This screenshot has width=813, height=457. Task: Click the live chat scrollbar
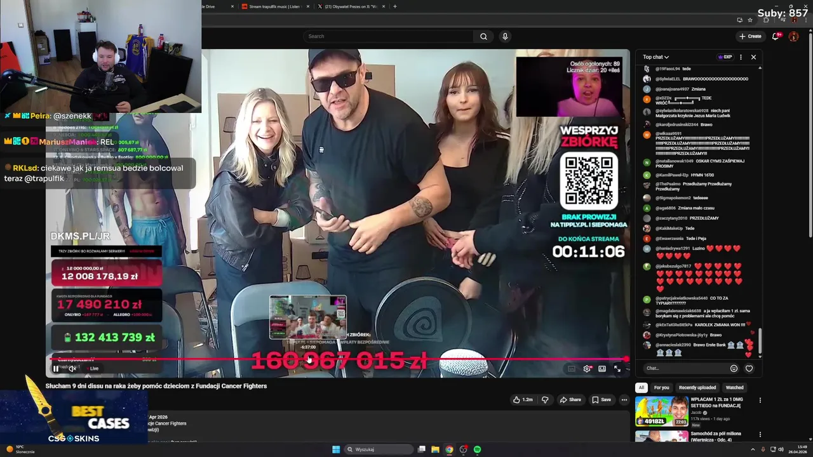click(x=760, y=341)
